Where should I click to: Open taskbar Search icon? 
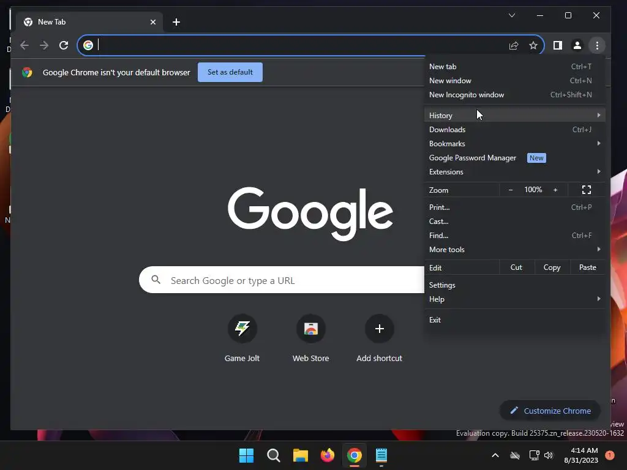coord(274,455)
